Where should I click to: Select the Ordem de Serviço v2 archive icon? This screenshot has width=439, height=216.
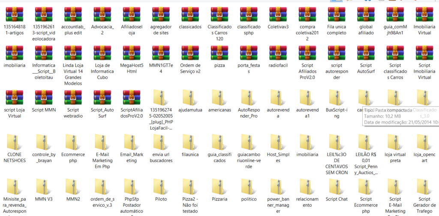pyautogui.click(x=190, y=53)
